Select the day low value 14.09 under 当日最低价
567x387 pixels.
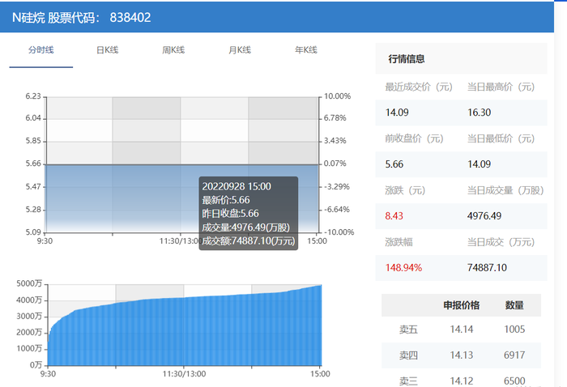[480, 164]
